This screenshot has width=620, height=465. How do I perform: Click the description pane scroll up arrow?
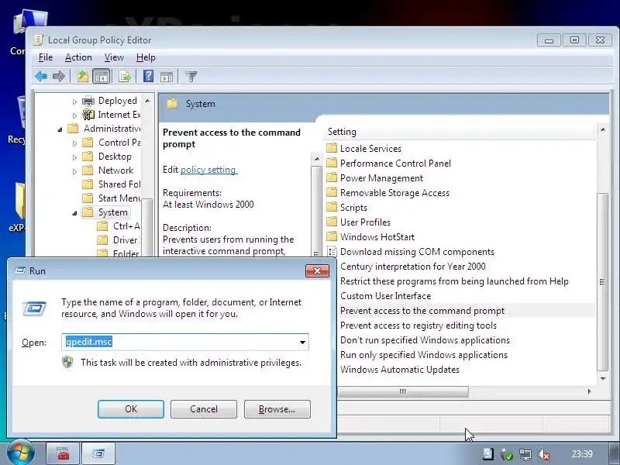[316, 159]
